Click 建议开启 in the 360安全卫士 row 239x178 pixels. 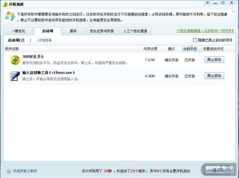point(171,60)
